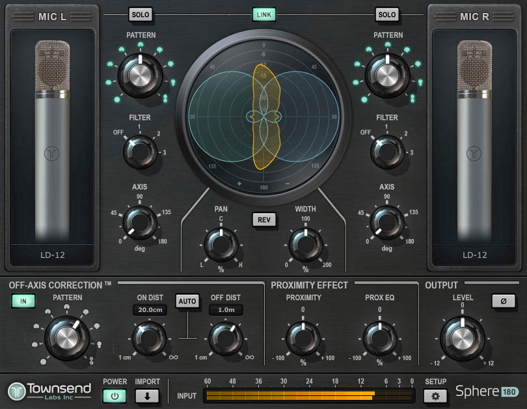Click MIC R filter OFF label
This screenshot has height=409, width=527.
click(366, 132)
